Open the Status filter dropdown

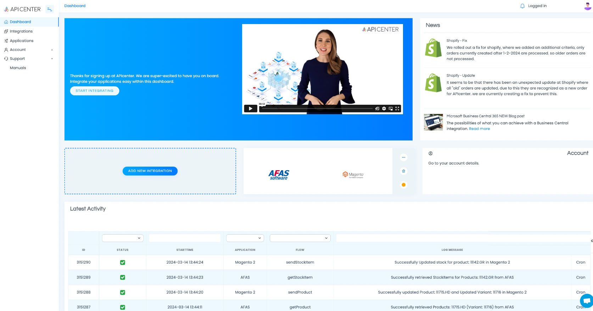tap(123, 238)
